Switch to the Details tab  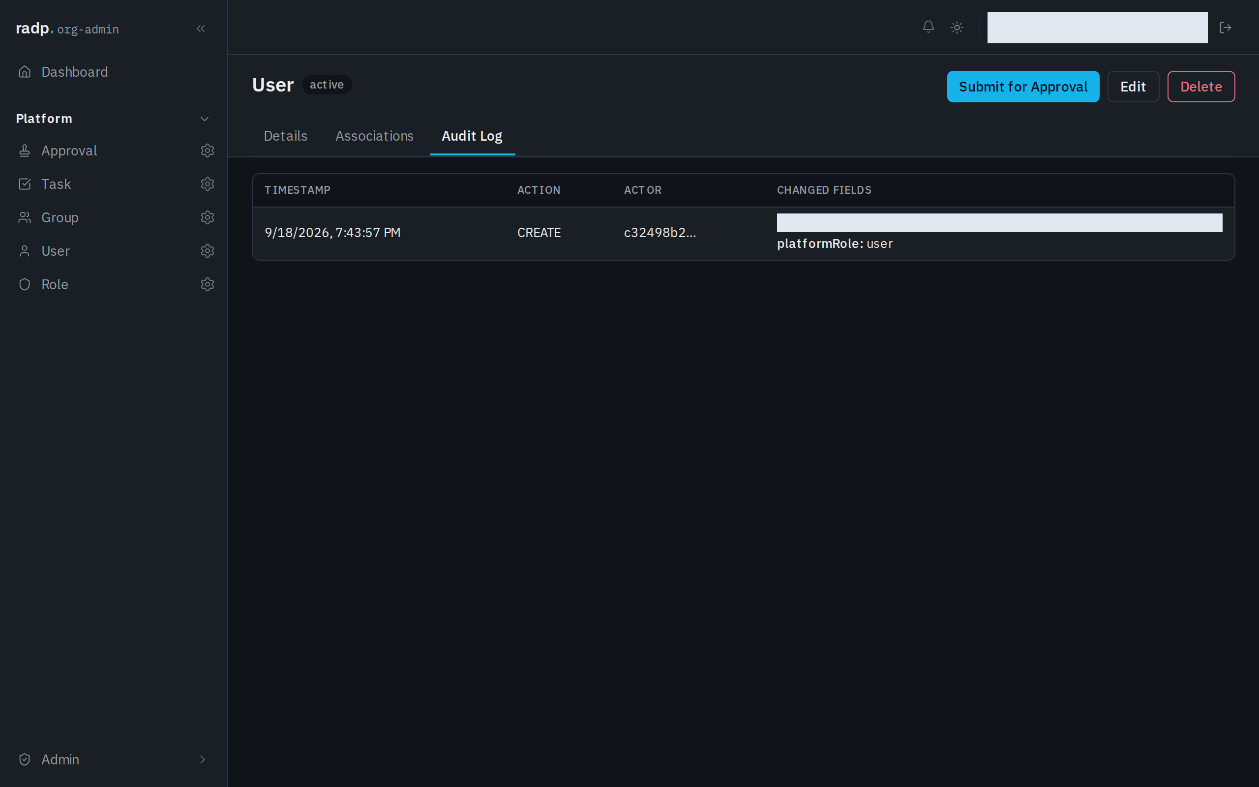point(285,136)
